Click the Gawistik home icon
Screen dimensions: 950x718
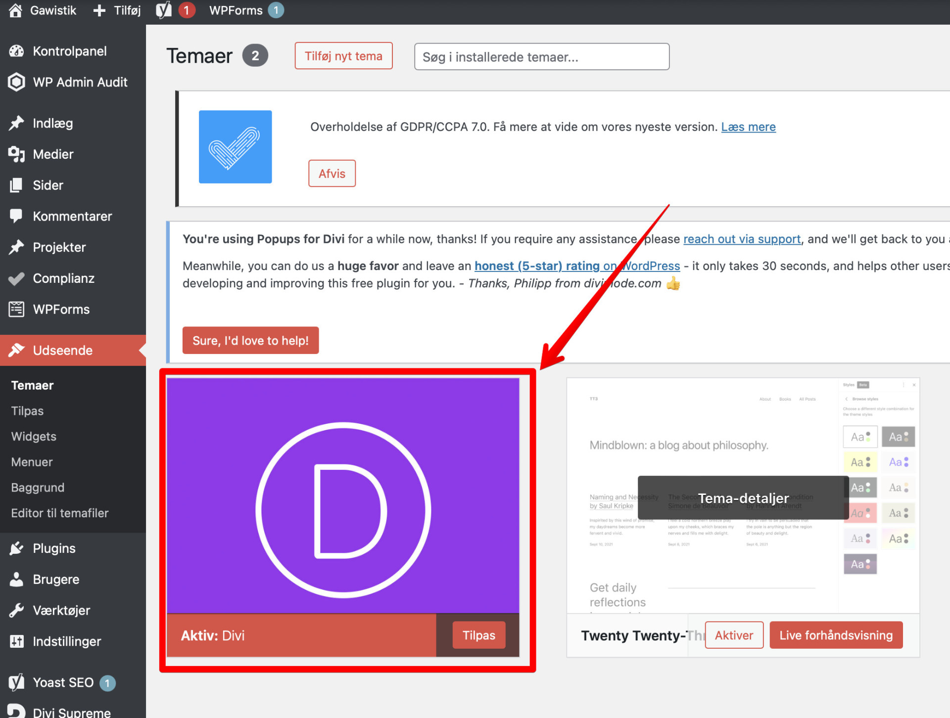[x=15, y=10]
